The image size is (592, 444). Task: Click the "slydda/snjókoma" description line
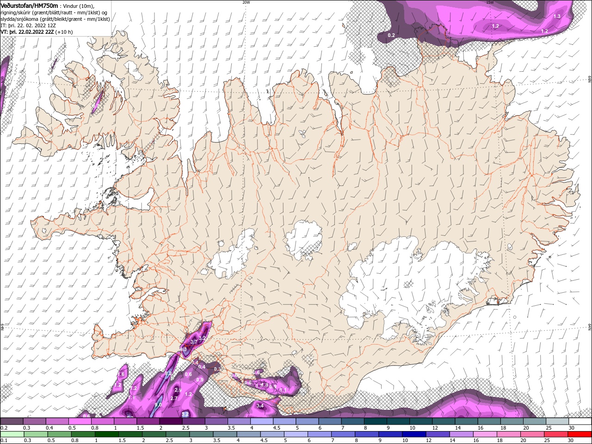tap(55, 19)
